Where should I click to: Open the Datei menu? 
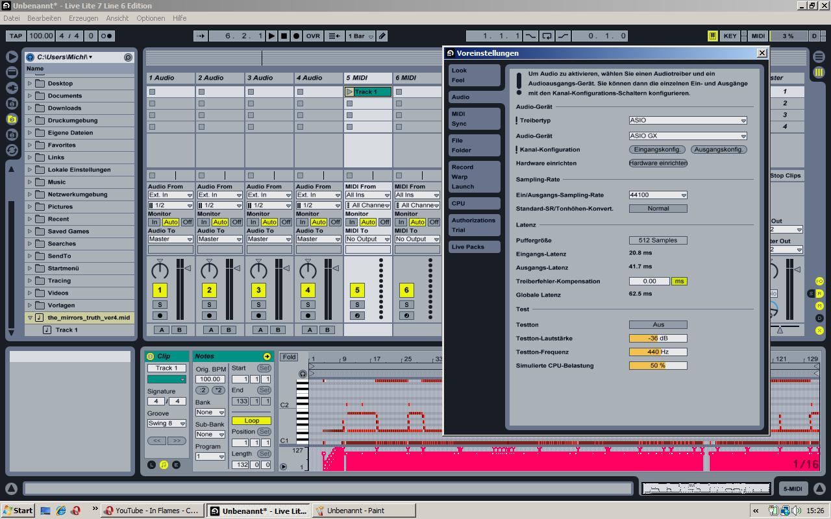[12, 18]
